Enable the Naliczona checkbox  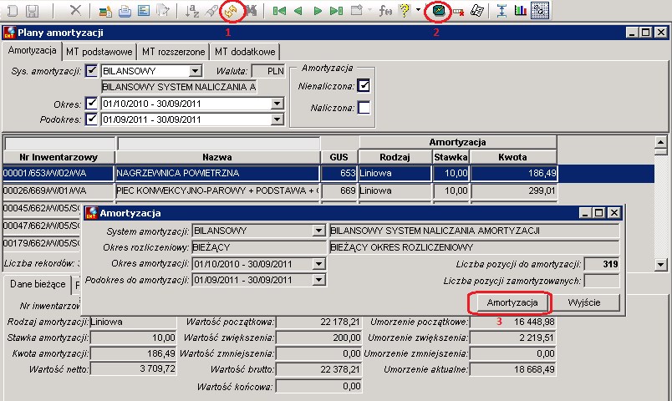coord(364,108)
